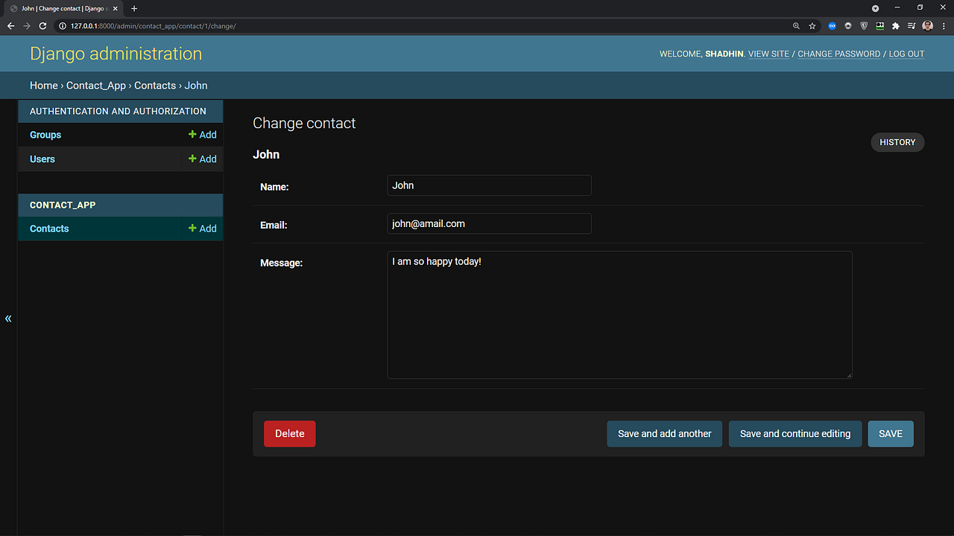
Task: Click the Add icon next to Users
Action: click(x=201, y=159)
